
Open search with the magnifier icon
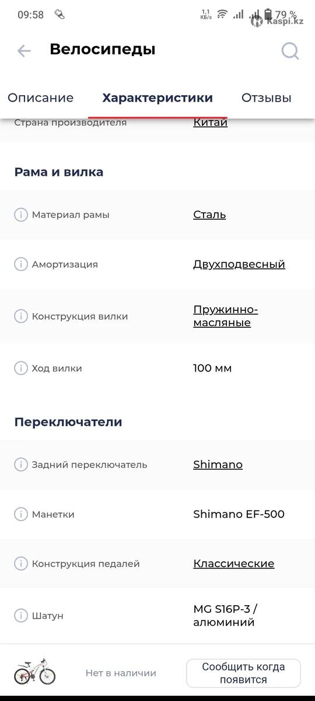point(290,51)
